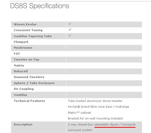Image resolution: width=151 pixels, height=133 pixels.
Task: Select the Tweeter on Top label
Action: (26, 59)
